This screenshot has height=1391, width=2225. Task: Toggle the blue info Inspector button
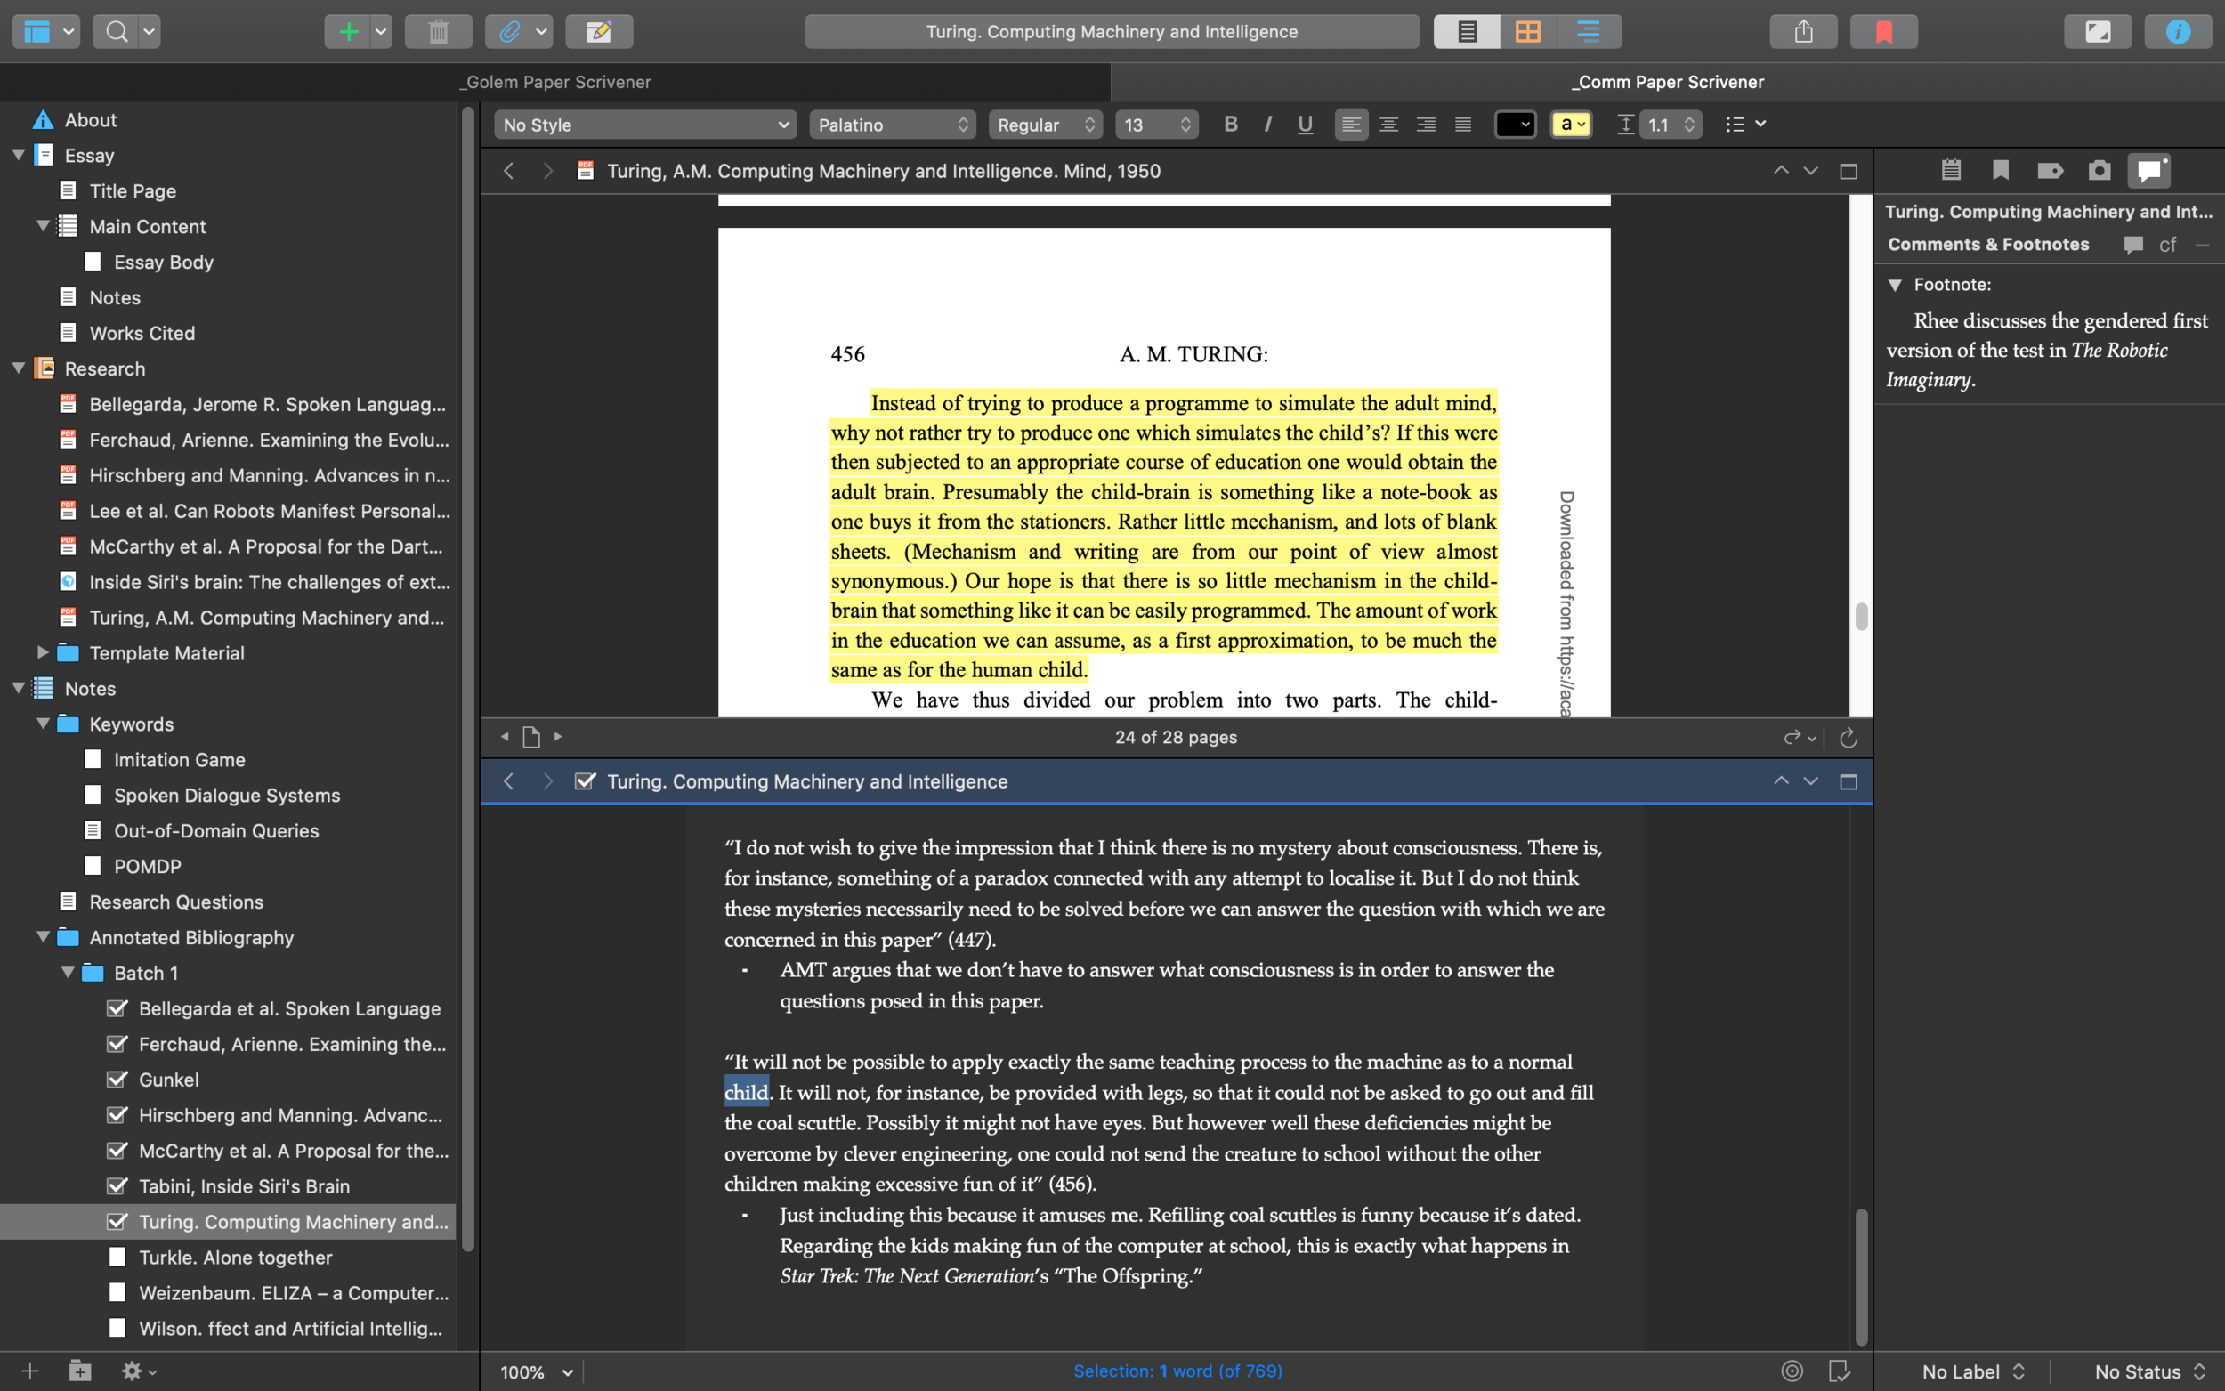click(2177, 32)
